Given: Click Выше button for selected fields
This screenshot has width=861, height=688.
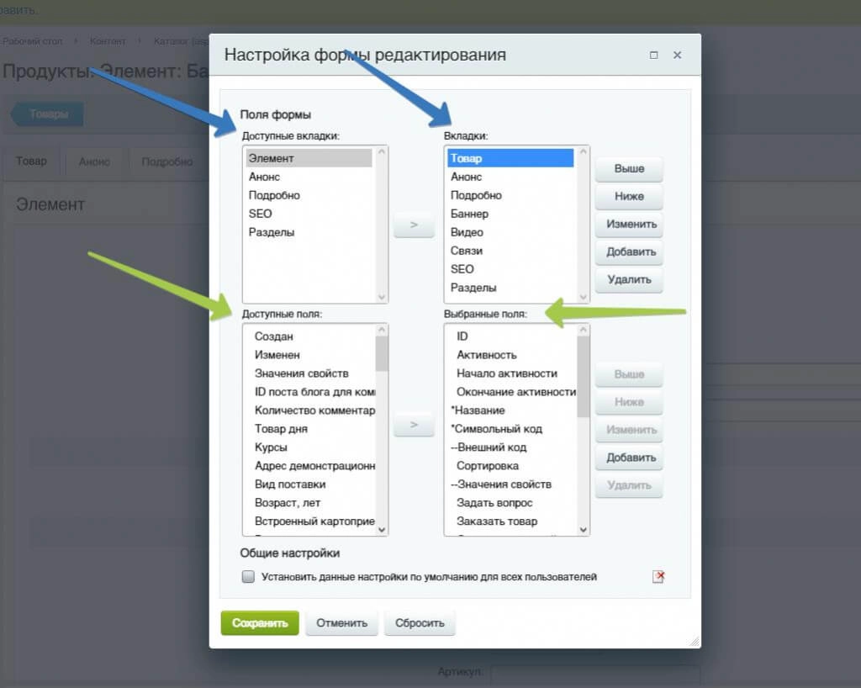Looking at the screenshot, I should tap(629, 374).
